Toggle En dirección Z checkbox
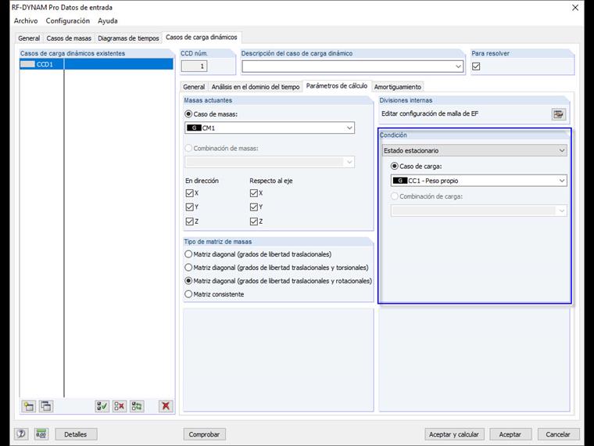Image resolution: width=594 pixels, height=446 pixels. 190,221
